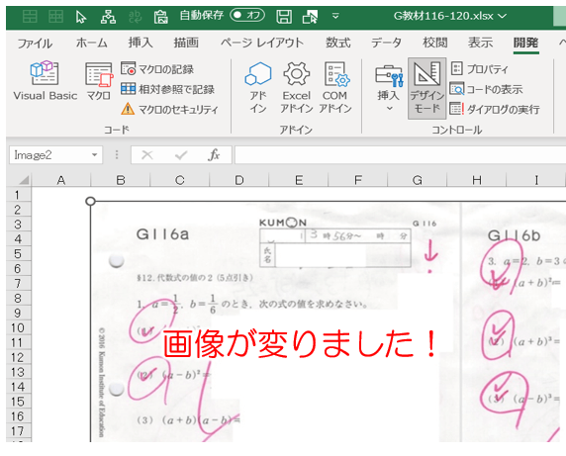
Task: Select column G header
Action: pos(418,180)
